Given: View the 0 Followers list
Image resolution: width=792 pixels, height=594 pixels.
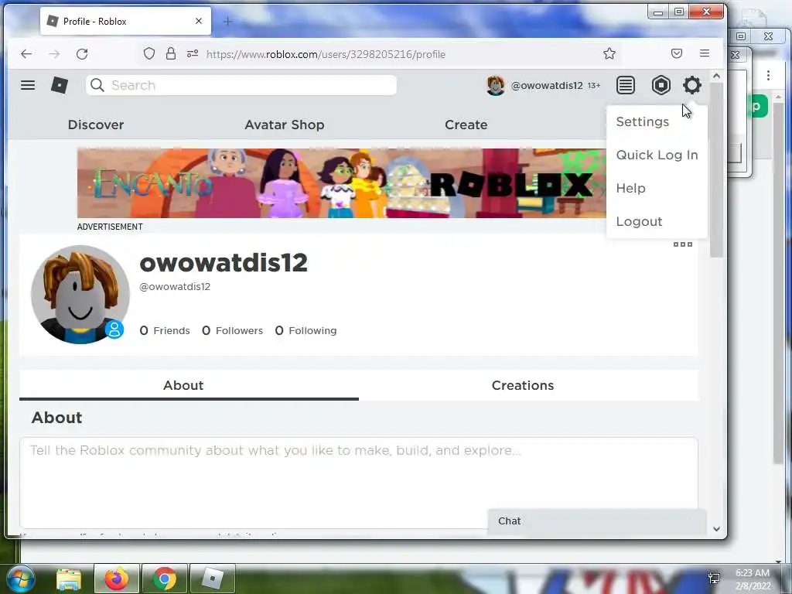Looking at the screenshot, I should (232, 330).
